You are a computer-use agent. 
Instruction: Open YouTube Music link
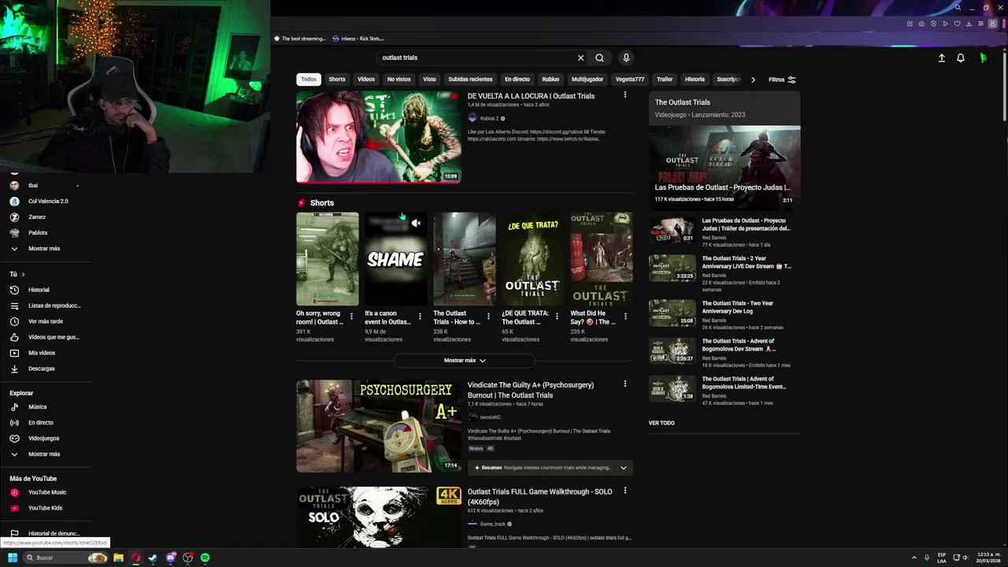point(47,492)
